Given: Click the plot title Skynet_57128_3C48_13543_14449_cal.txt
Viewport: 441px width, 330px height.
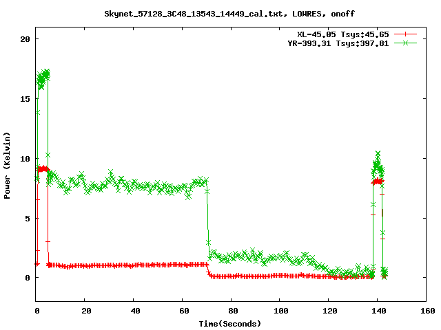Looking at the screenshot, I should coord(229,14).
